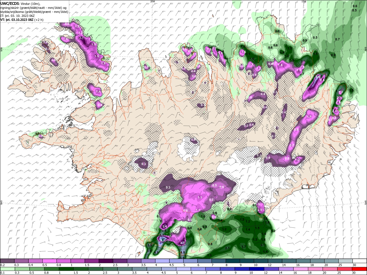Click the 1.1 value on Snæfellsnes peninsula

(37, 133)
